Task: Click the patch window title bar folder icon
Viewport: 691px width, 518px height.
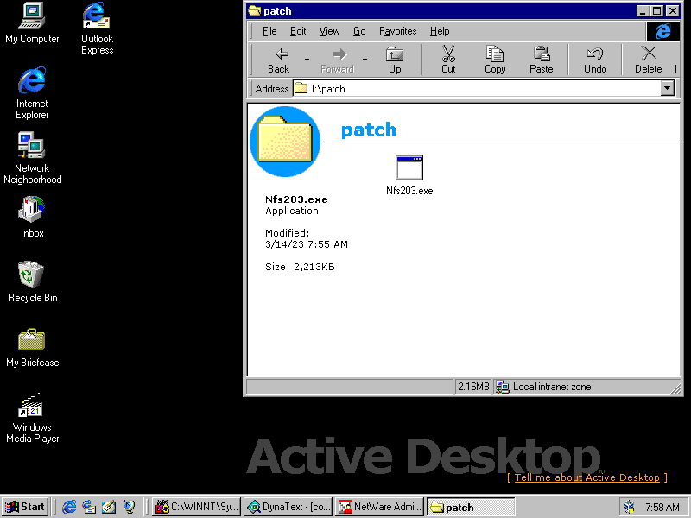Action: [254, 11]
